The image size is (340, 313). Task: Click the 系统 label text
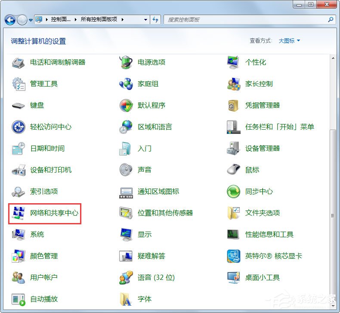coord(37,235)
